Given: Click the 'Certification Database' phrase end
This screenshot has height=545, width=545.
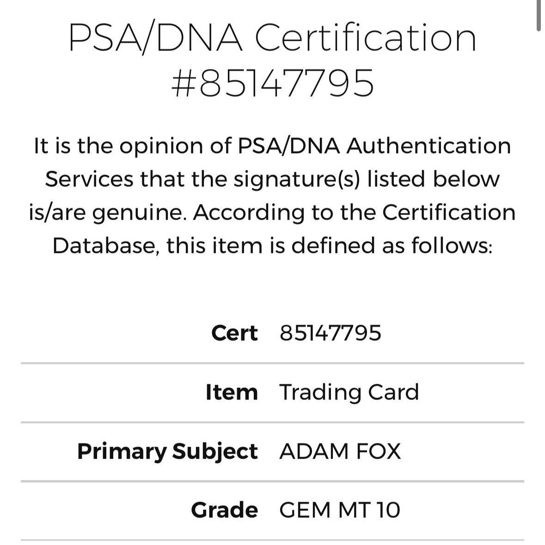Looking at the screenshot, I should tap(449, 212).
